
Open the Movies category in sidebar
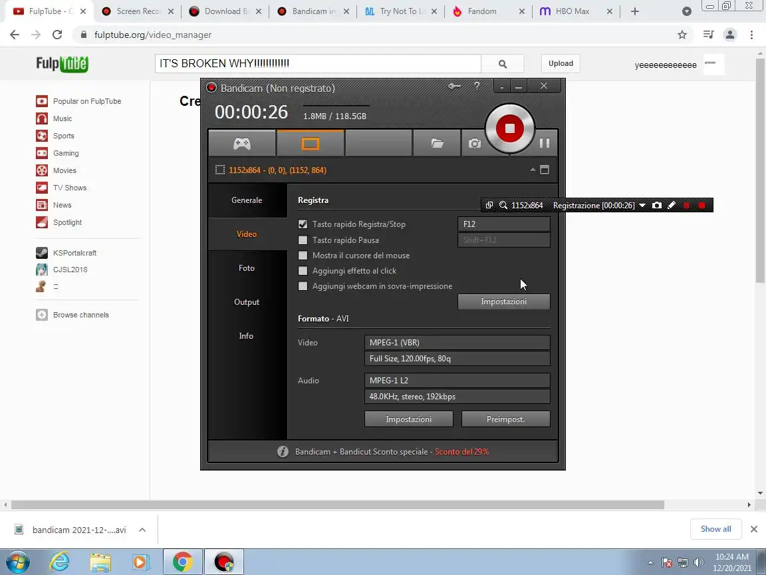point(56,170)
